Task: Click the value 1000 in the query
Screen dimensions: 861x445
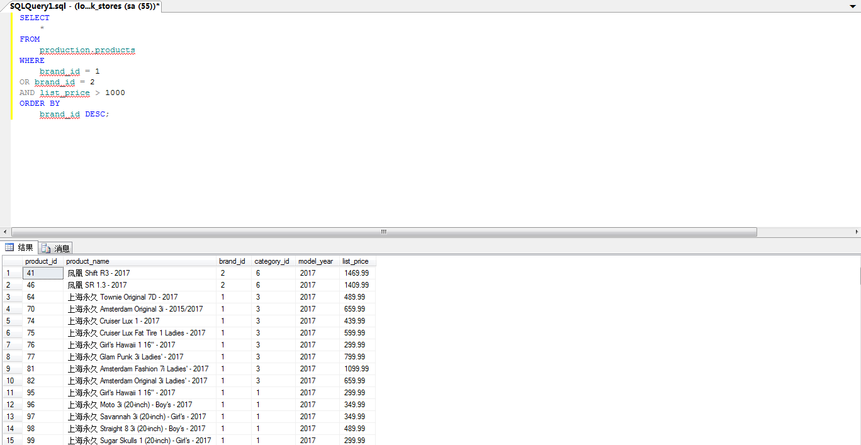Action: point(115,93)
